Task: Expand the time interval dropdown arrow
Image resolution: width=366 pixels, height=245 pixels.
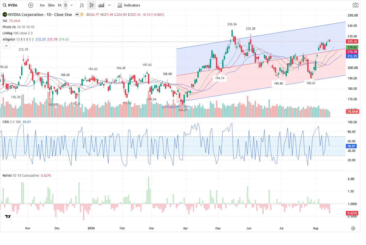Action: [71, 5]
